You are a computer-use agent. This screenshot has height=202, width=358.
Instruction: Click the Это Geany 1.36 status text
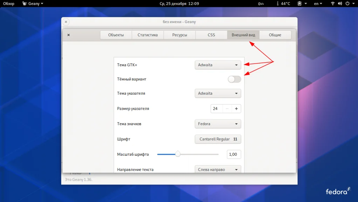pos(78,180)
